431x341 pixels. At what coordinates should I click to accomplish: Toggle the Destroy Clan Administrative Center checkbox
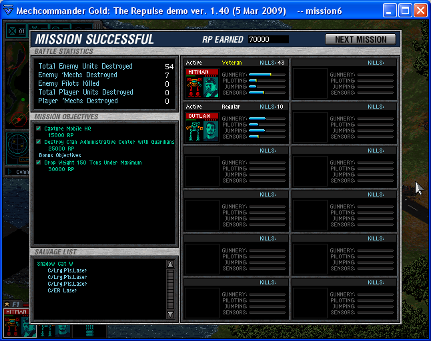click(x=39, y=142)
